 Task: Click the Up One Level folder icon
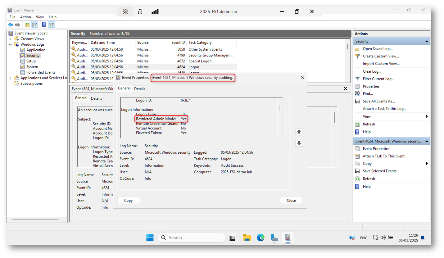27,25
